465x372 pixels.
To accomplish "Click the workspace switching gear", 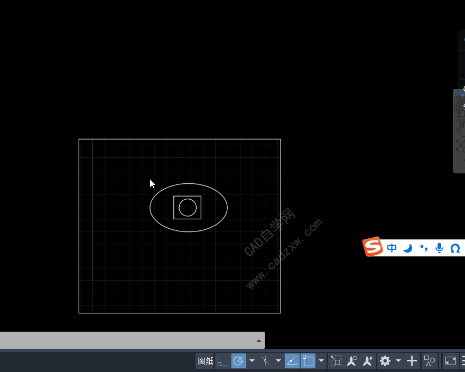I will (x=385, y=361).
